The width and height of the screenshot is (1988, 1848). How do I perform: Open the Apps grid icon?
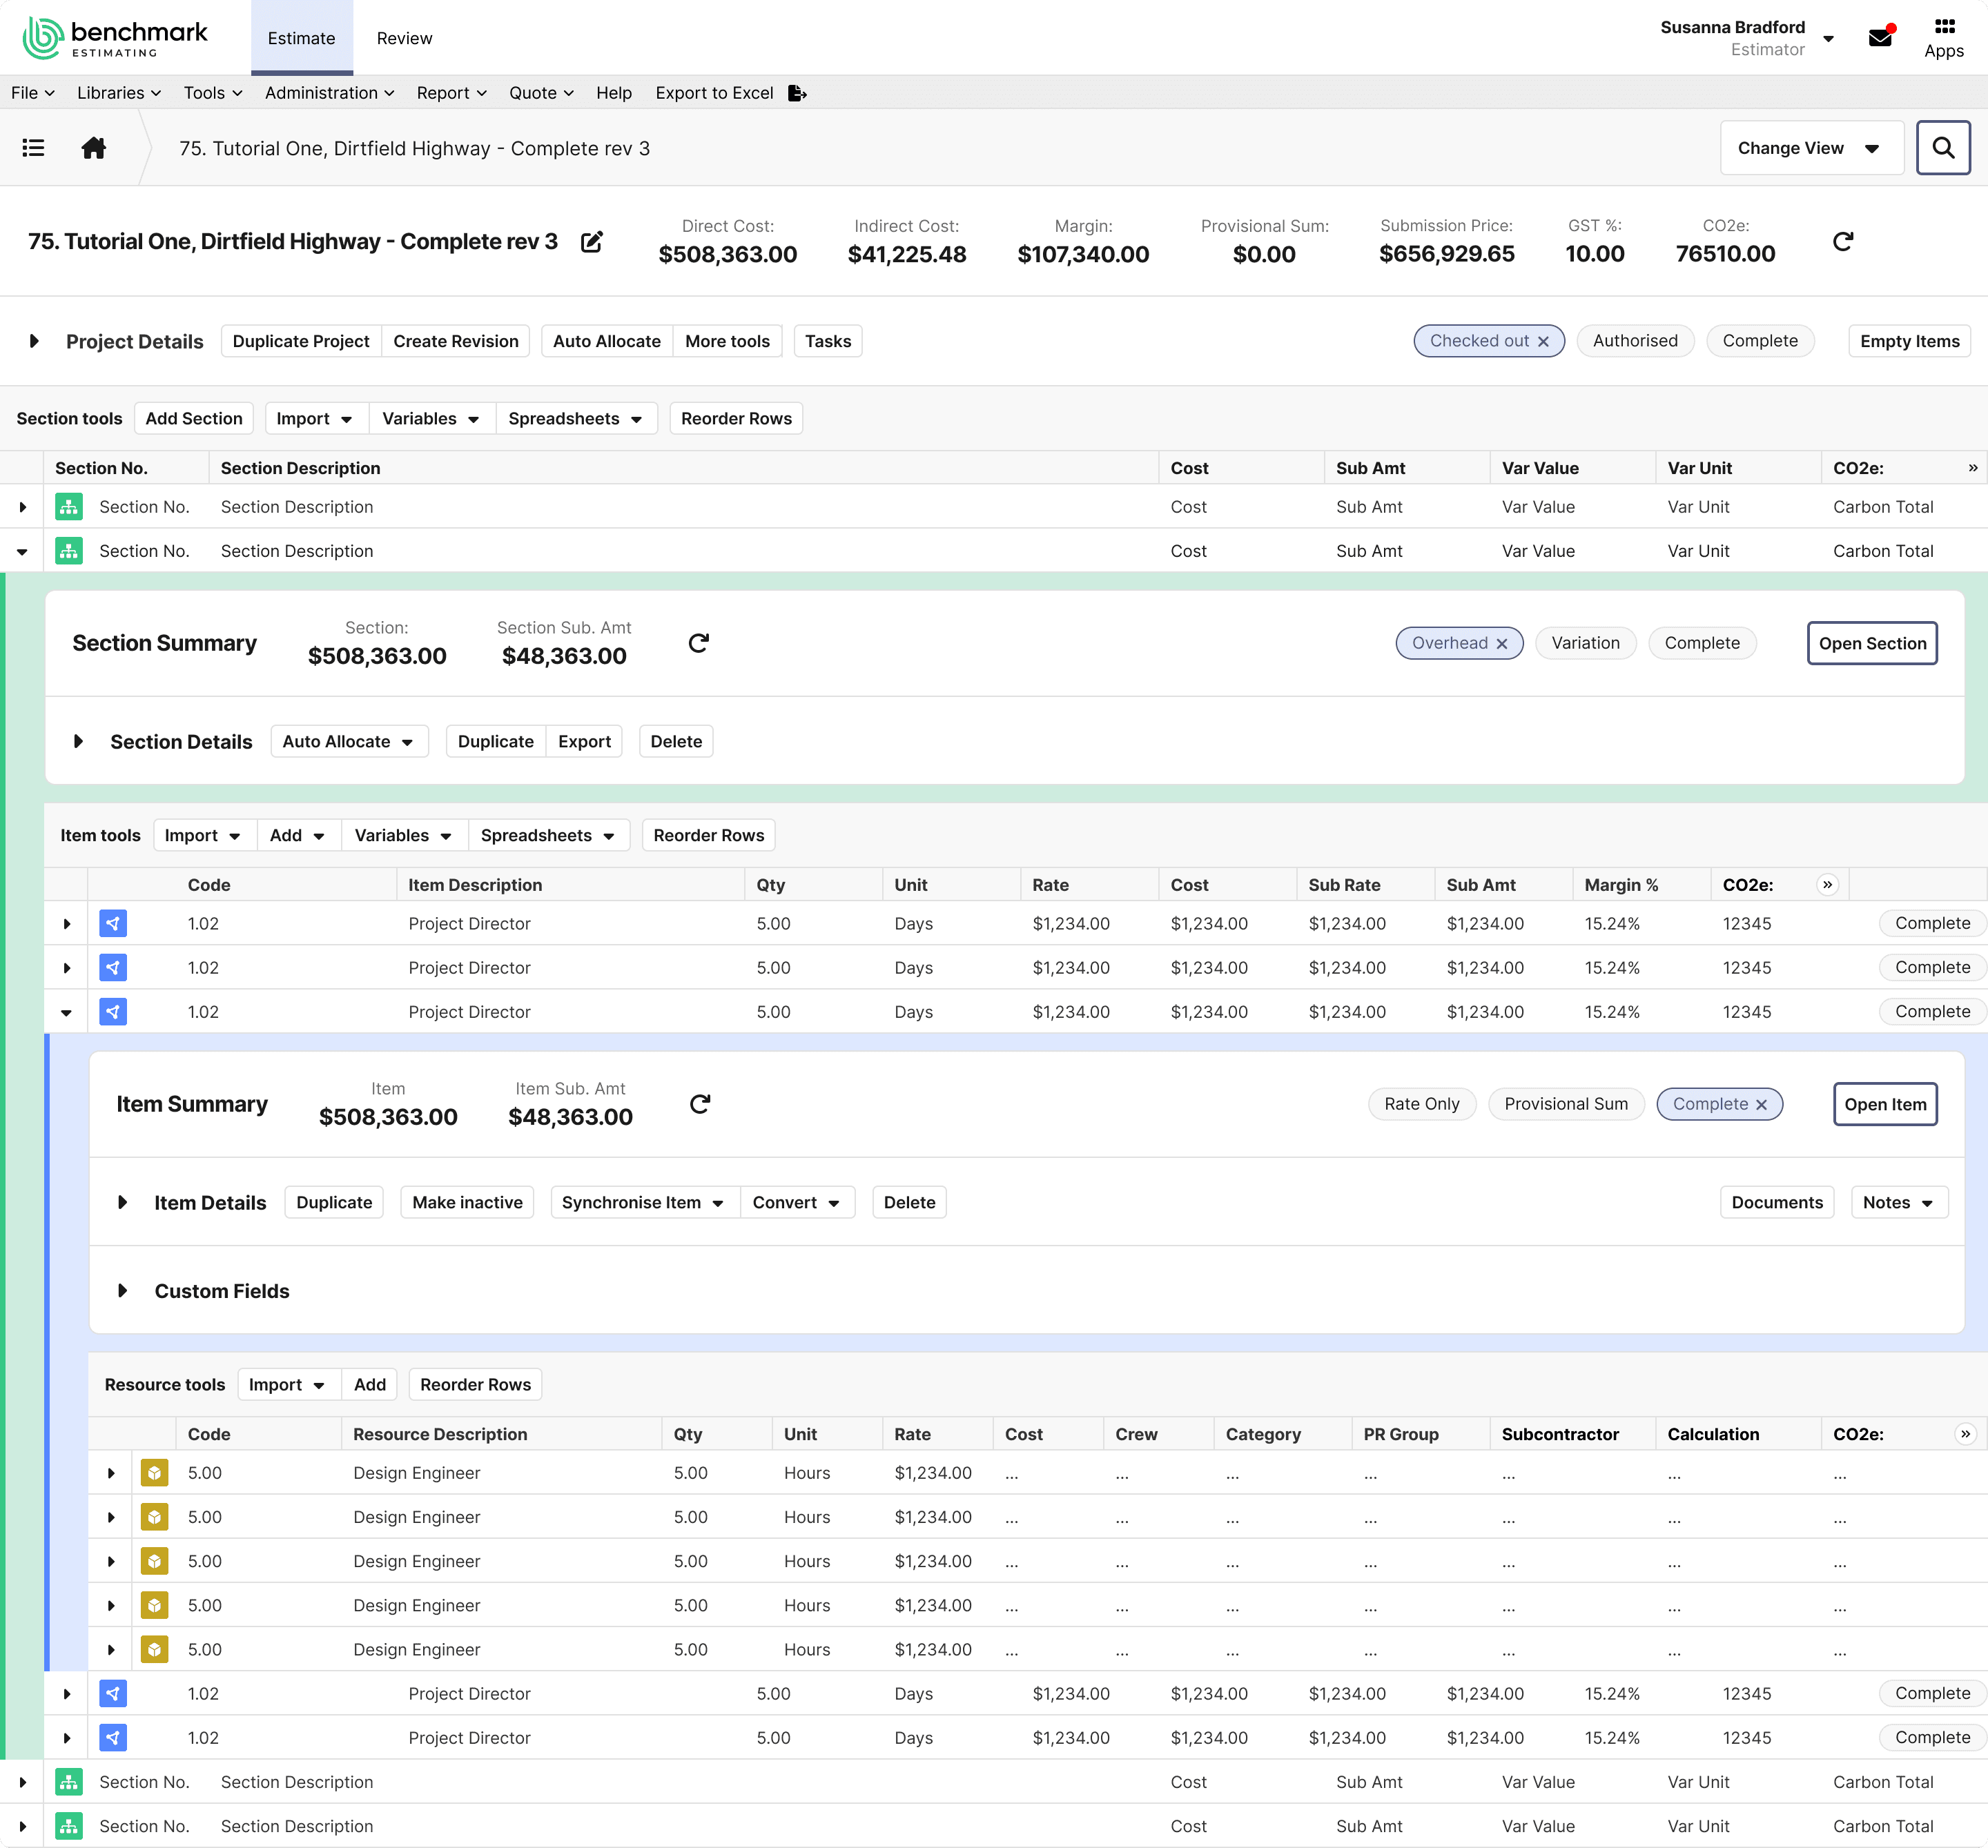[x=1944, y=27]
